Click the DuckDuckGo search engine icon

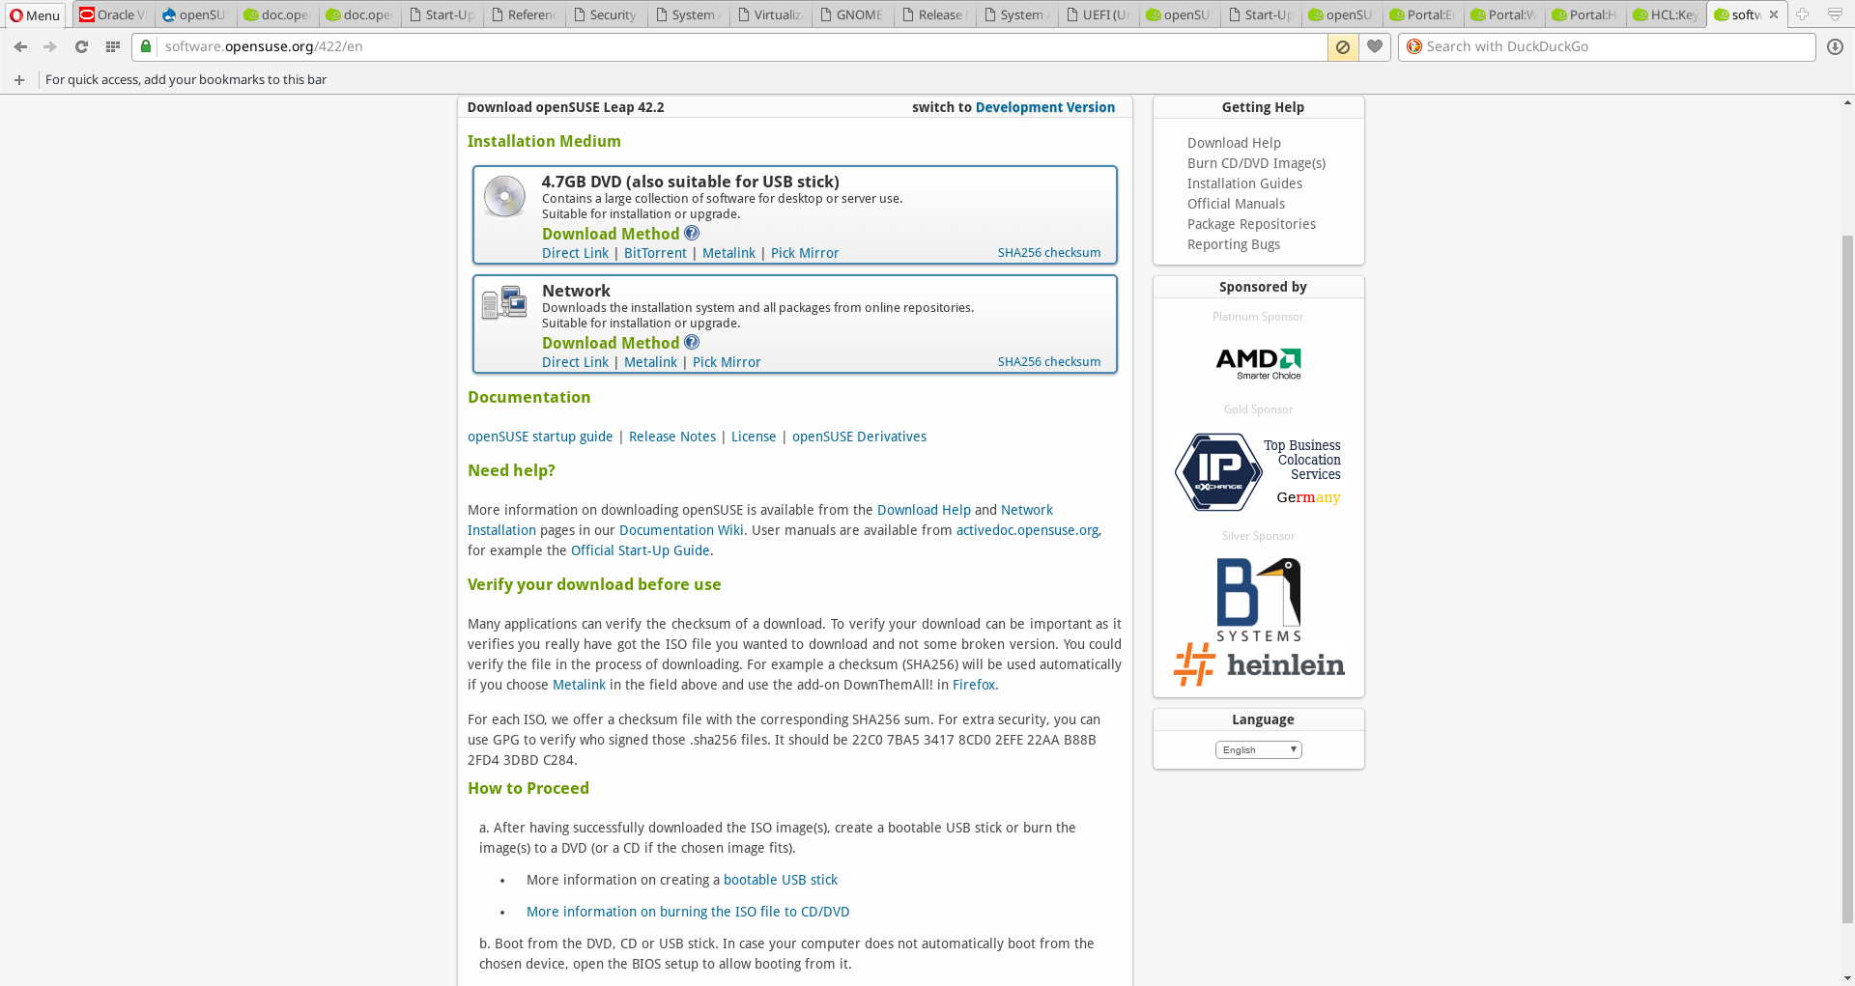[1414, 46]
